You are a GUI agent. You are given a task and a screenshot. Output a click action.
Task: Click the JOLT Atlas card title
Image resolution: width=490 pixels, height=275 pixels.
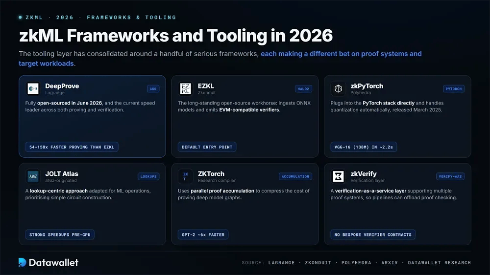pyautogui.click(x=62, y=174)
